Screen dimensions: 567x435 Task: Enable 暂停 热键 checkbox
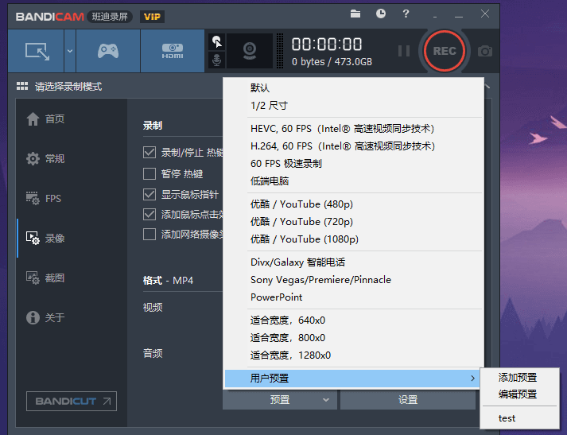click(150, 173)
